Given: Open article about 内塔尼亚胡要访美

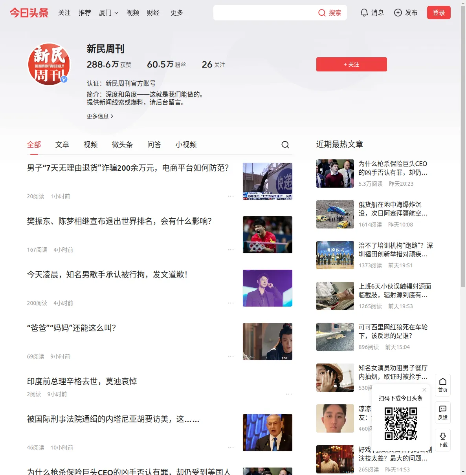Looking at the screenshot, I should (x=113, y=419).
